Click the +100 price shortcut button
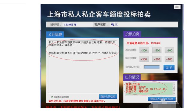 pyautogui.click(x=169, y=59)
